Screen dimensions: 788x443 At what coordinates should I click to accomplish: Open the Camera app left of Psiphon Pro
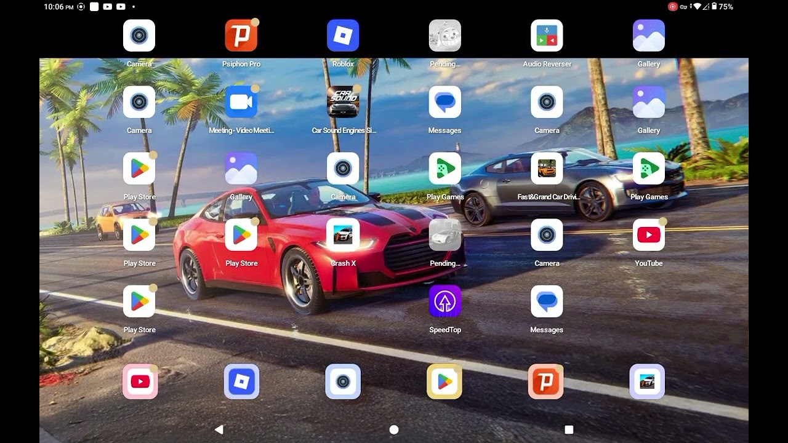tap(139, 36)
